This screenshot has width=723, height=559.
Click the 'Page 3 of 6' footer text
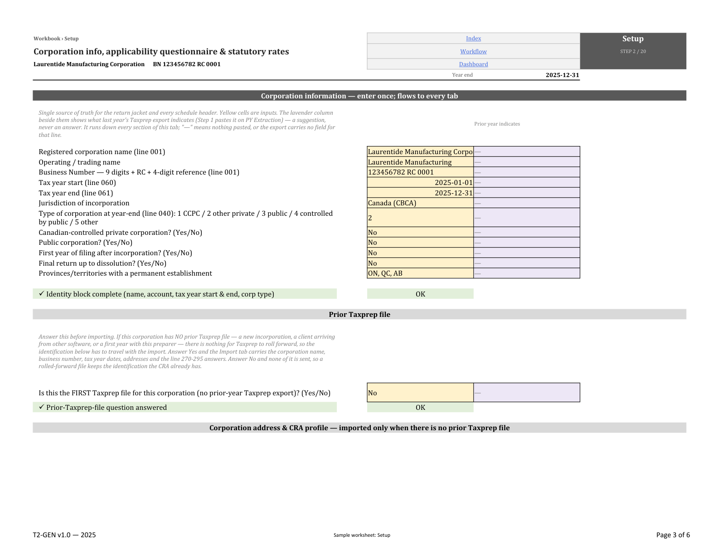pos(673,535)
